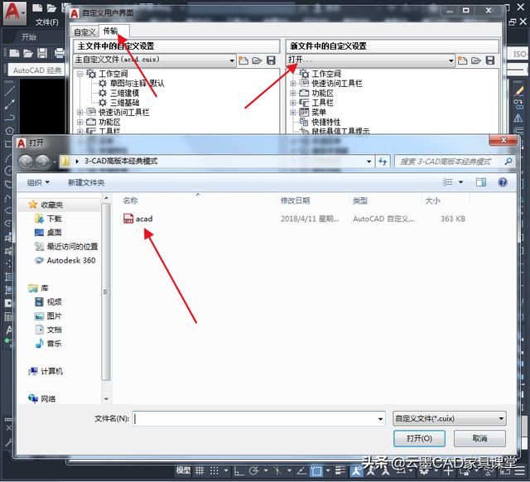Toggle annotation visibility in the status bar
Viewport: 530px width, 482px height.
click(356, 470)
